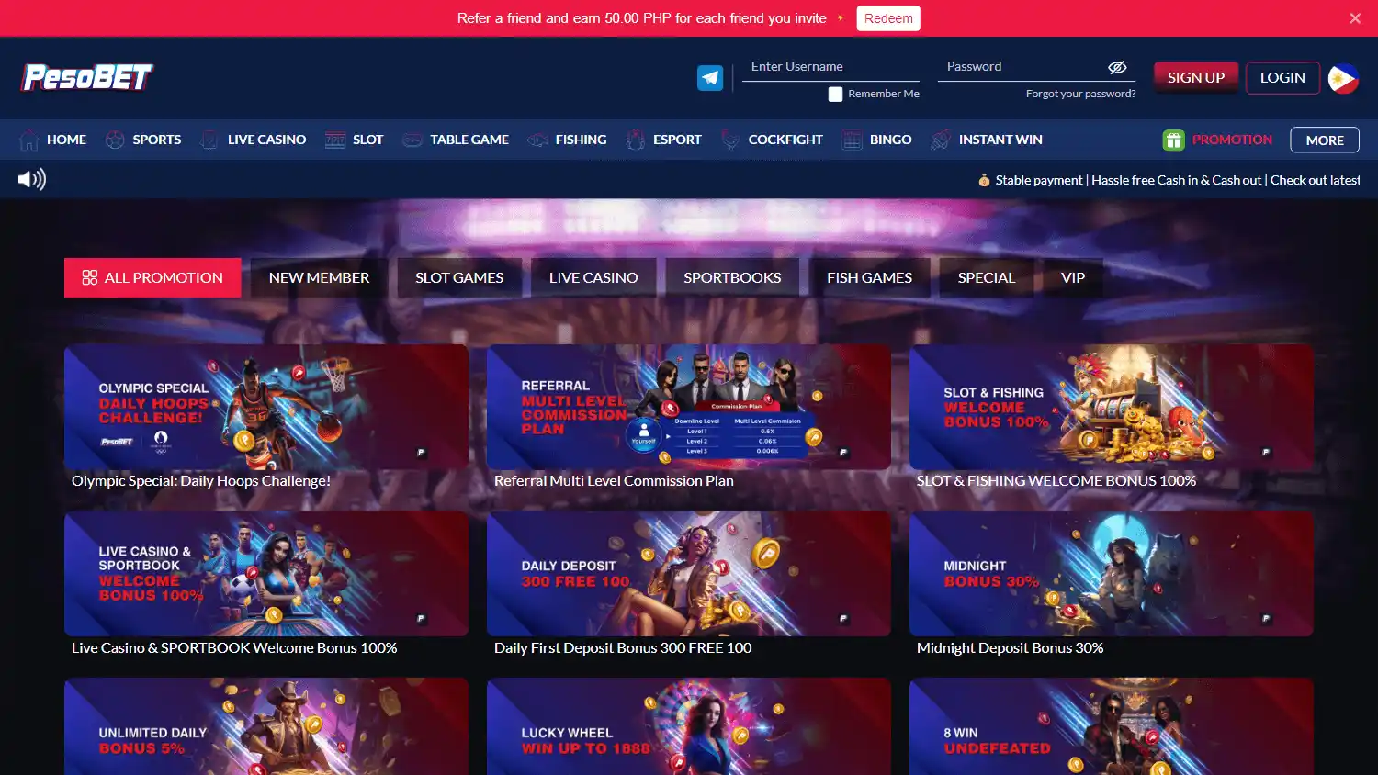The height and width of the screenshot is (775, 1378).
Task: Select the SLOT GAMES tab
Action: click(x=459, y=277)
